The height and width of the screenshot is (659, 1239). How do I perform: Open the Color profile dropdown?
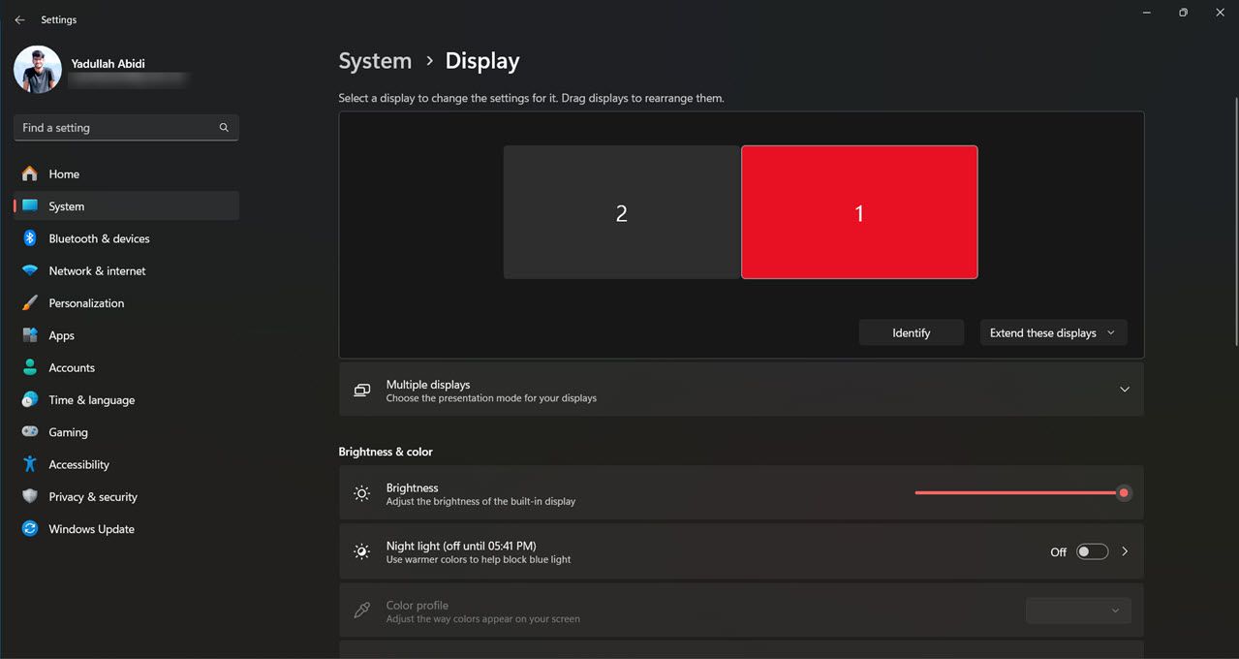point(1078,611)
